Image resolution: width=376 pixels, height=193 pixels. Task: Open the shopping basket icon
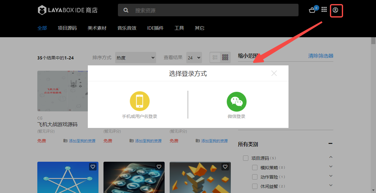pyautogui.click(x=312, y=10)
